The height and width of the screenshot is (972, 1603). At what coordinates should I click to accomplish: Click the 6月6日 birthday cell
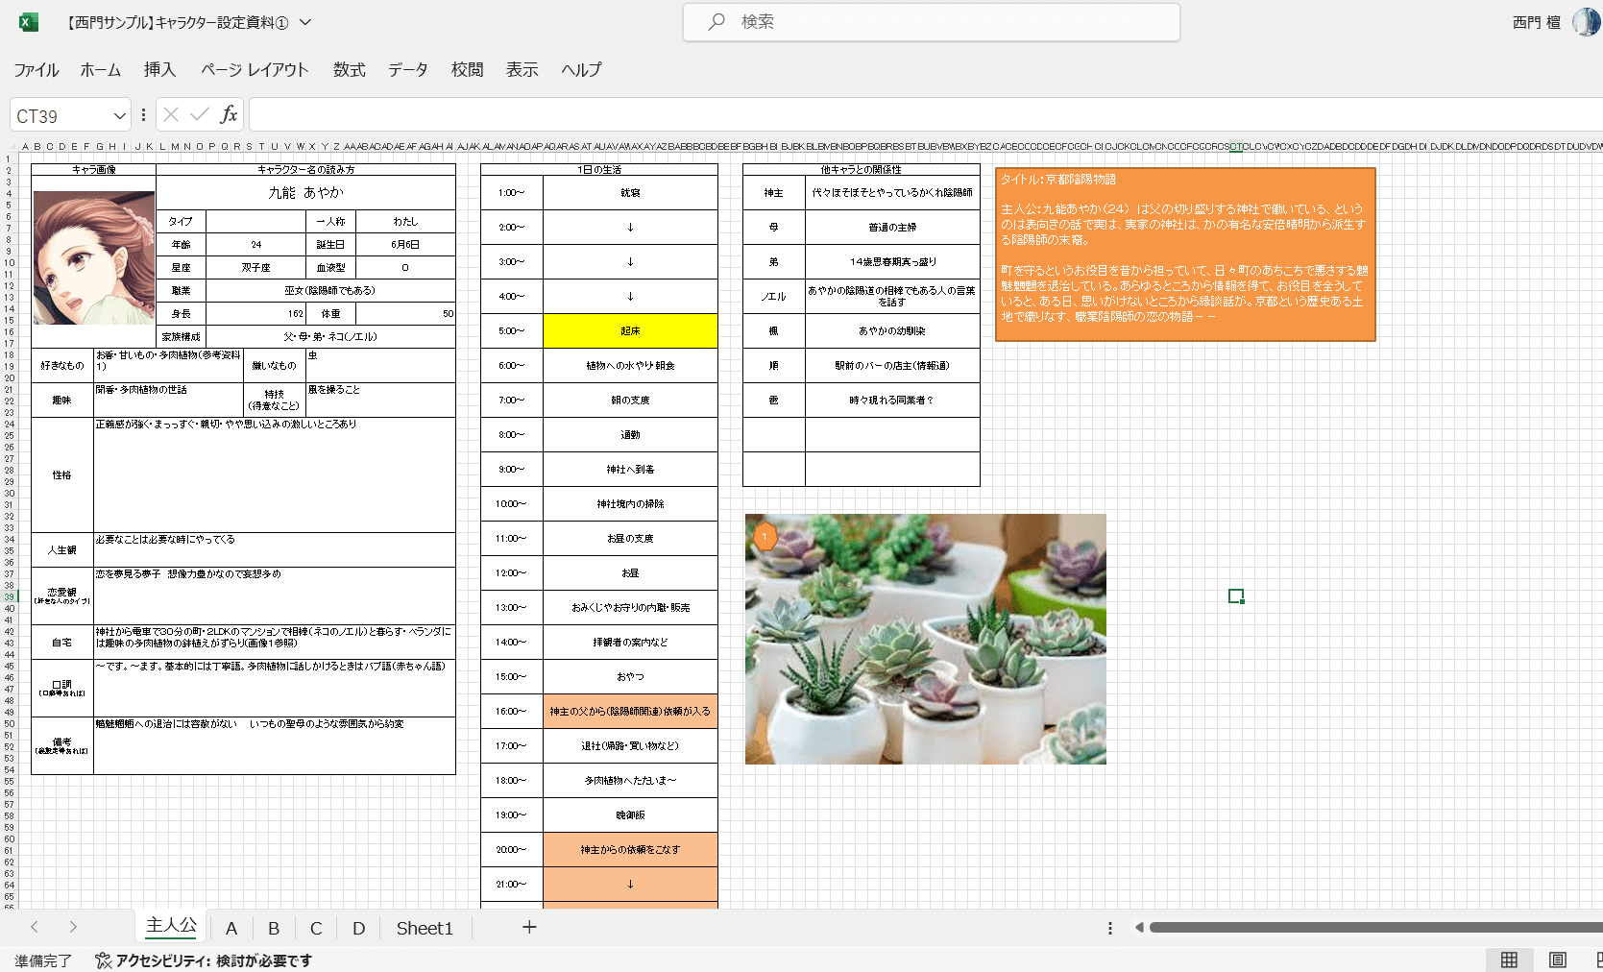click(405, 244)
